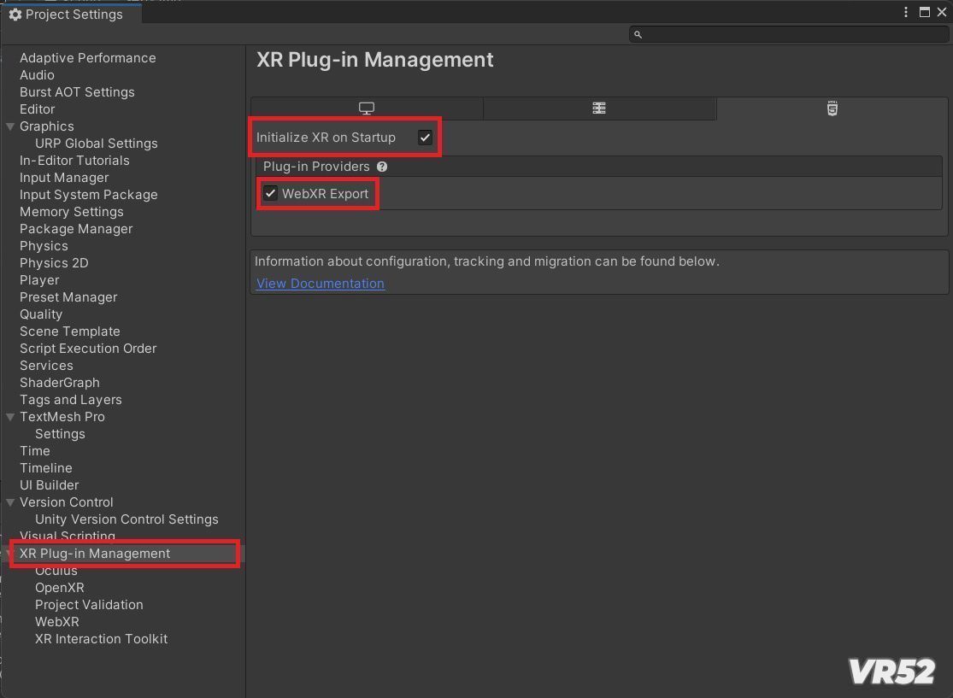
Task: Open the window kebab options menu
Action: click(x=906, y=12)
